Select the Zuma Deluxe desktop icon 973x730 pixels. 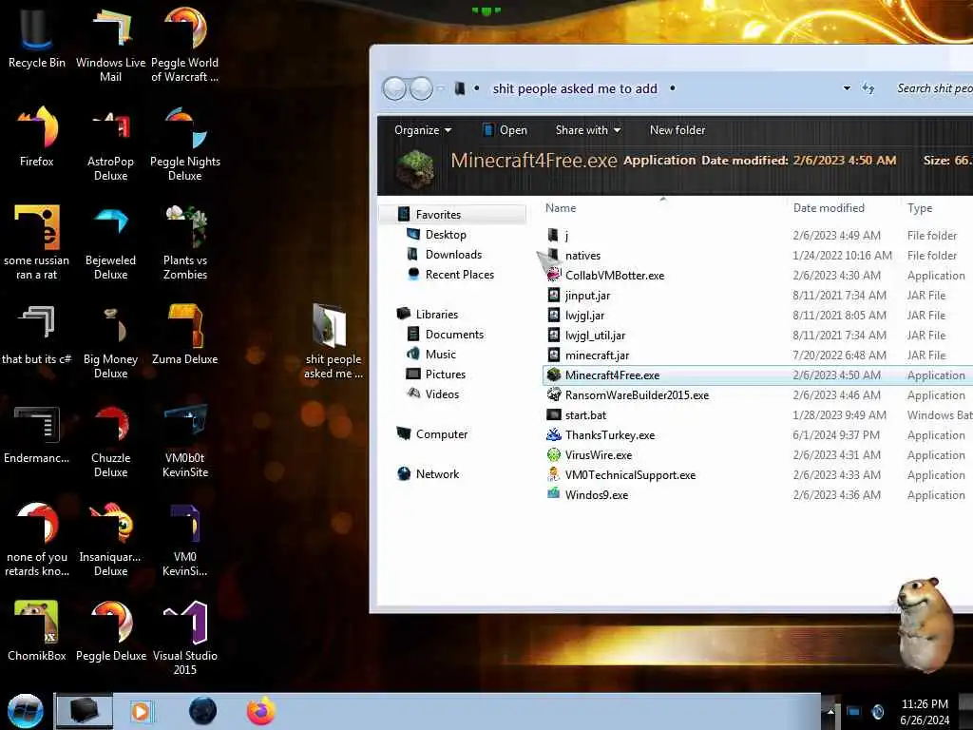185,334
